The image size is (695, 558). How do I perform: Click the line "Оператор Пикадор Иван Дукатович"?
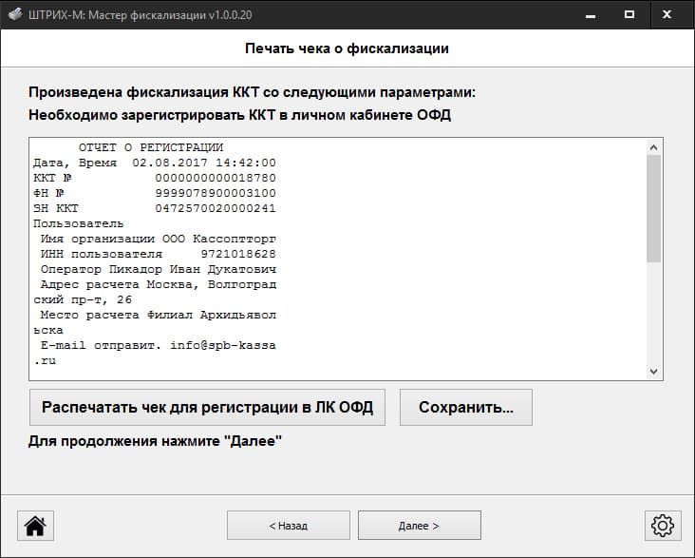pos(159,269)
